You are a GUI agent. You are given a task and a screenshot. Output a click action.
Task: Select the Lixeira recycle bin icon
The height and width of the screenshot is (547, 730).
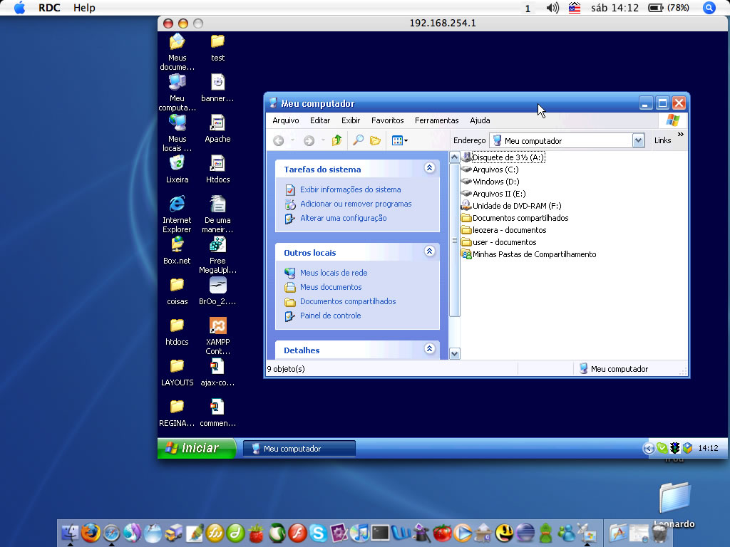[x=177, y=169]
